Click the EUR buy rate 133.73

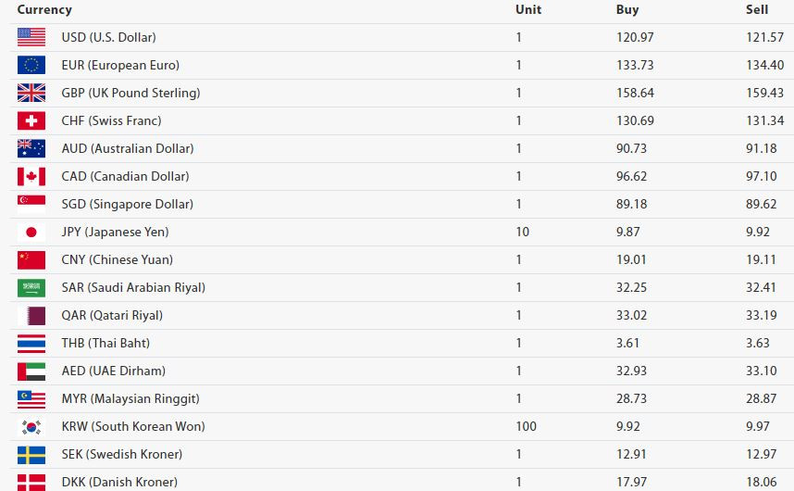(635, 66)
